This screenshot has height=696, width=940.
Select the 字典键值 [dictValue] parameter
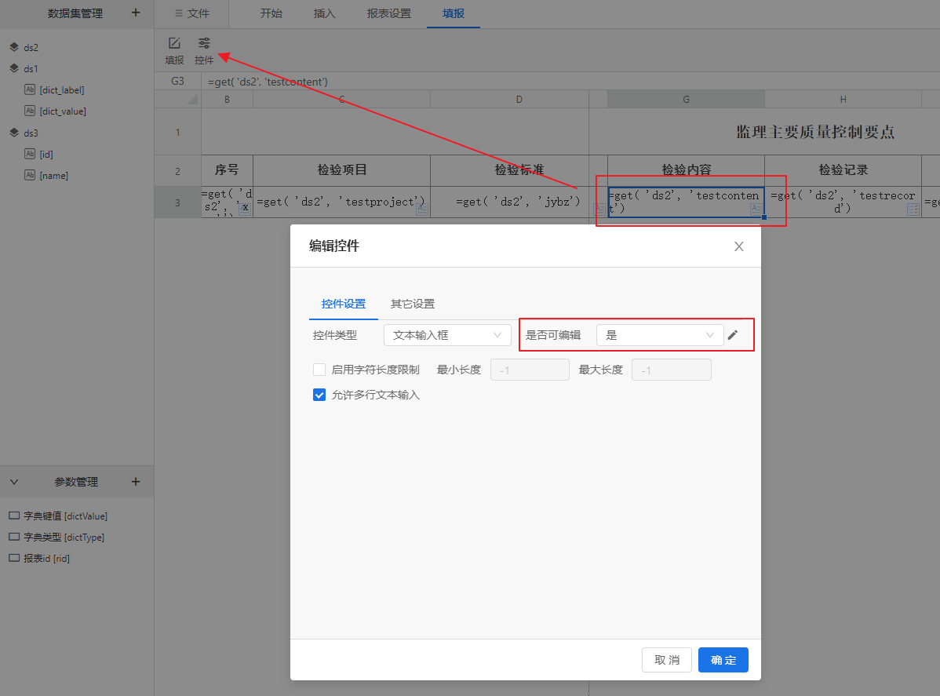point(65,516)
